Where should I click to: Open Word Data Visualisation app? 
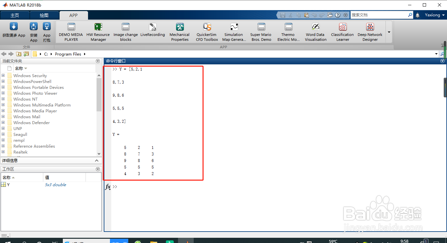[315, 32]
